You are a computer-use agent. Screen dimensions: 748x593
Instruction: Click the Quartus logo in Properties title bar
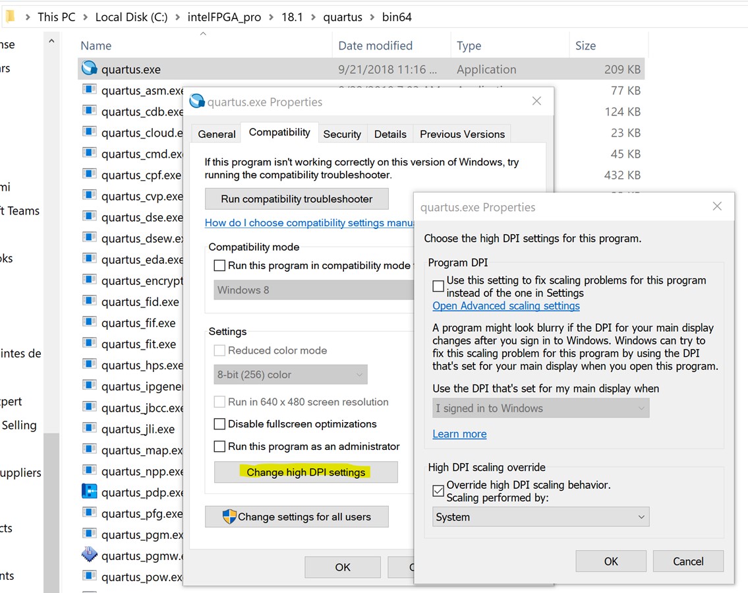pos(196,101)
